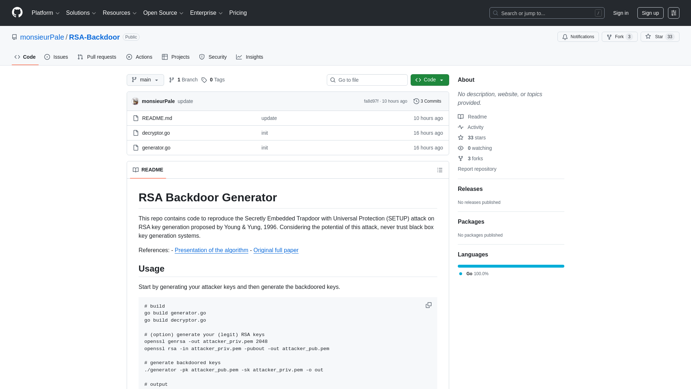Viewport: 691px width, 389px height.
Task: Click Report repository in the sidebar
Action: coord(477,169)
